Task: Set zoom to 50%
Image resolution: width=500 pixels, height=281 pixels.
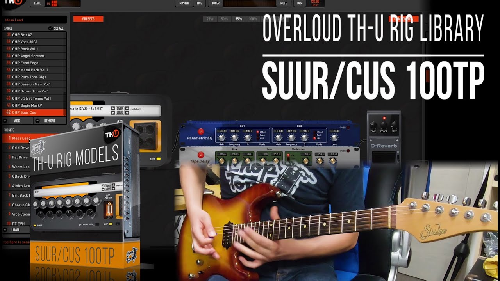Action: coord(224,19)
